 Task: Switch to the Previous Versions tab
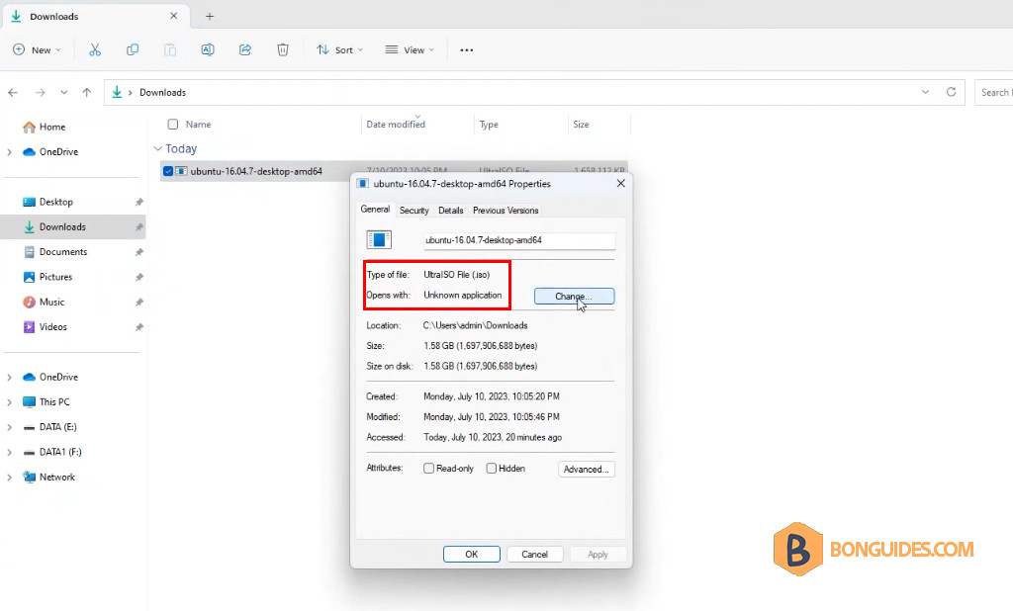coord(506,210)
